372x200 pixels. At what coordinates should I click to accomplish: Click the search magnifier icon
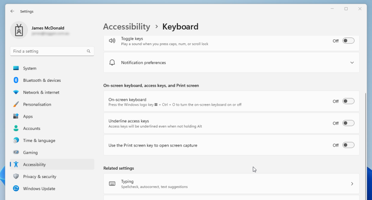pyautogui.click(x=88, y=51)
